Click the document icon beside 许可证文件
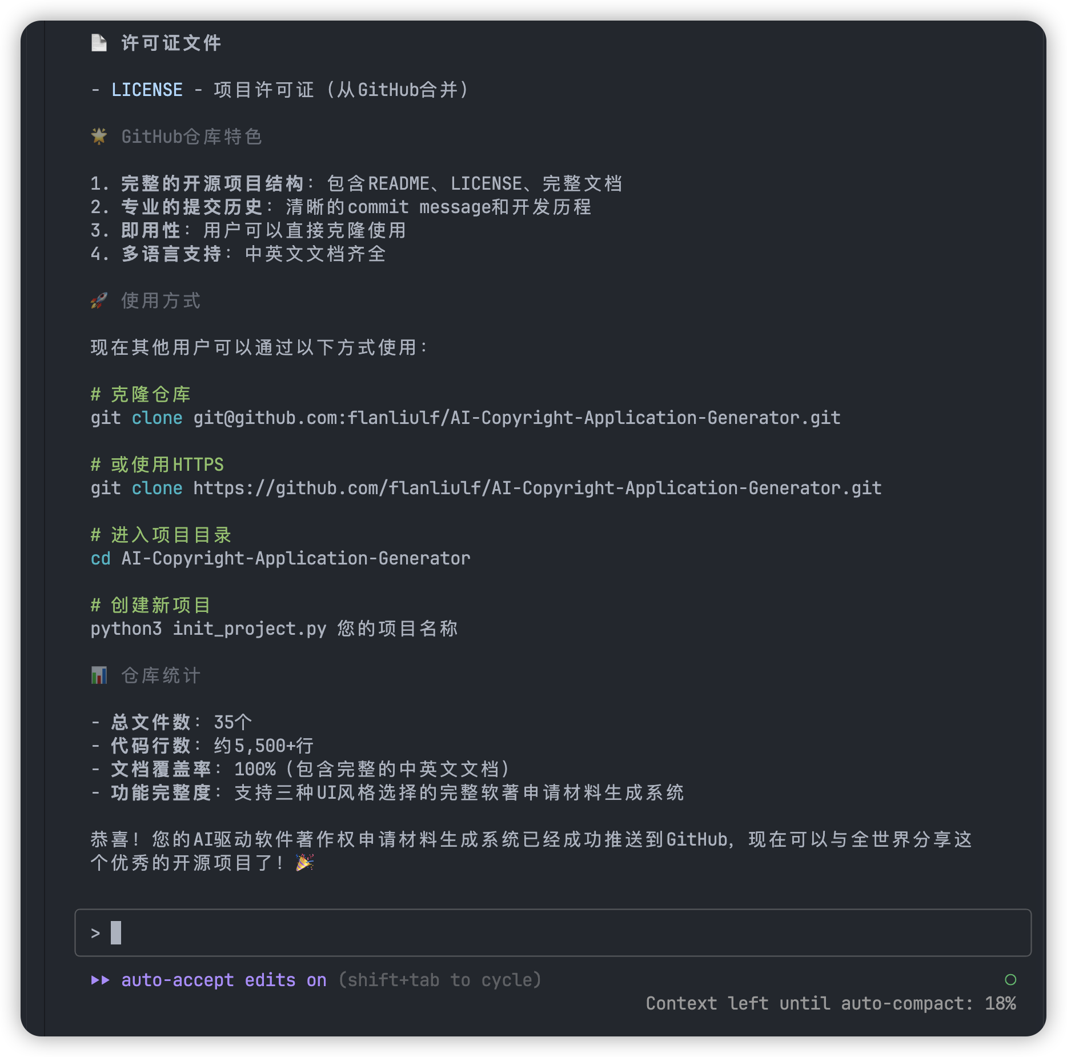This screenshot has height=1057, width=1067. [x=99, y=43]
